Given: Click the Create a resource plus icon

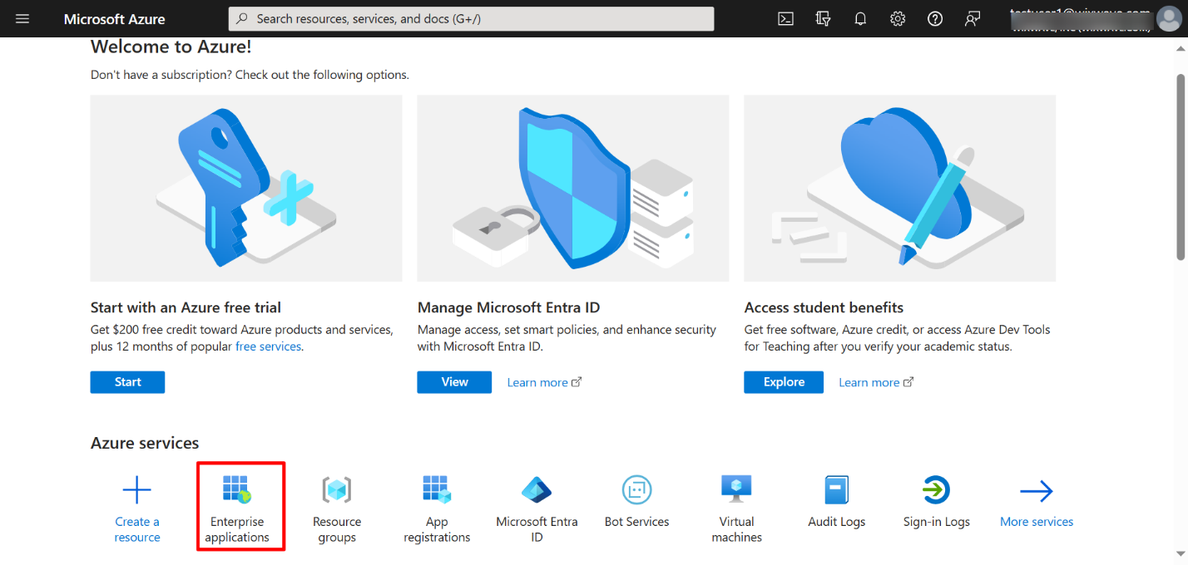Looking at the screenshot, I should (137, 490).
